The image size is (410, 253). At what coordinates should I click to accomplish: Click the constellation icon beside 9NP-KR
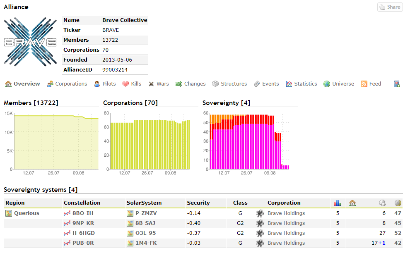pyautogui.click(x=67, y=223)
